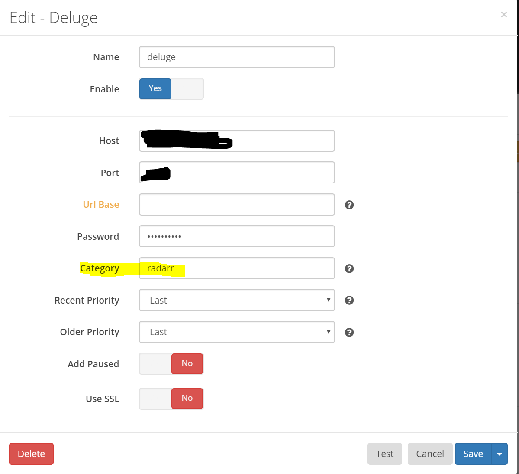Delete the Deluge download client
The height and width of the screenshot is (474, 519).
point(31,454)
